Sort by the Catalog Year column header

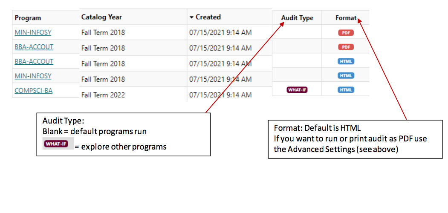click(101, 17)
